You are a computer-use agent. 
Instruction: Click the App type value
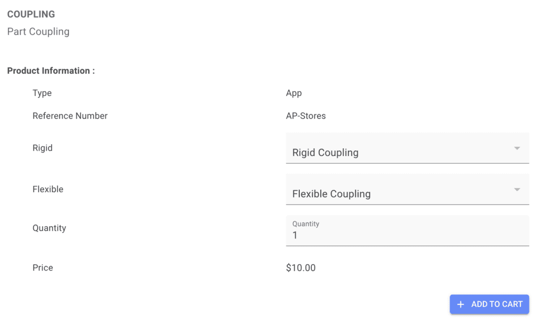click(294, 93)
